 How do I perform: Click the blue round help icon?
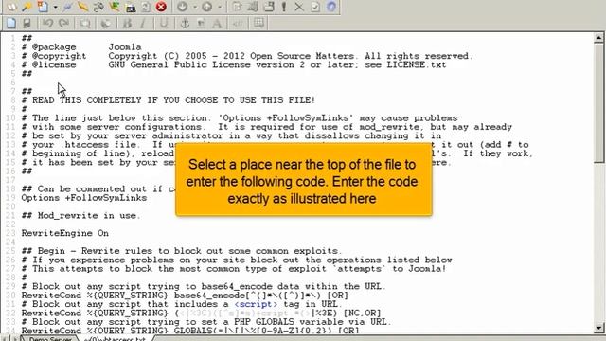pyautogui.click(x=331, y=7)
